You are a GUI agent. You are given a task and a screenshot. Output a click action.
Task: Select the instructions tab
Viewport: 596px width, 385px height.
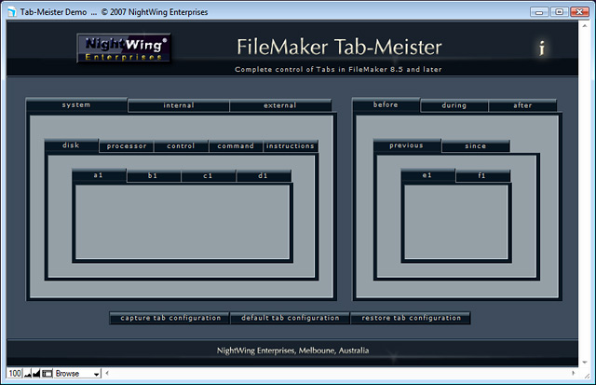[291, 146]
